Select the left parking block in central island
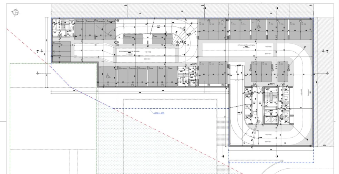 coord(133,39)
